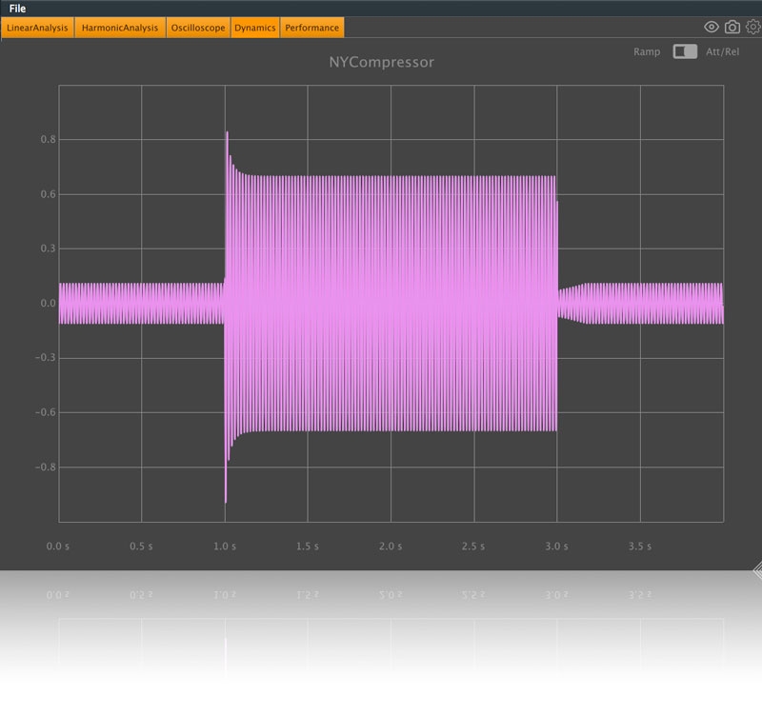Switch to the LinearAnalysis tab
The height and width of the screenshot is (716, 762).
click(38, 28)
